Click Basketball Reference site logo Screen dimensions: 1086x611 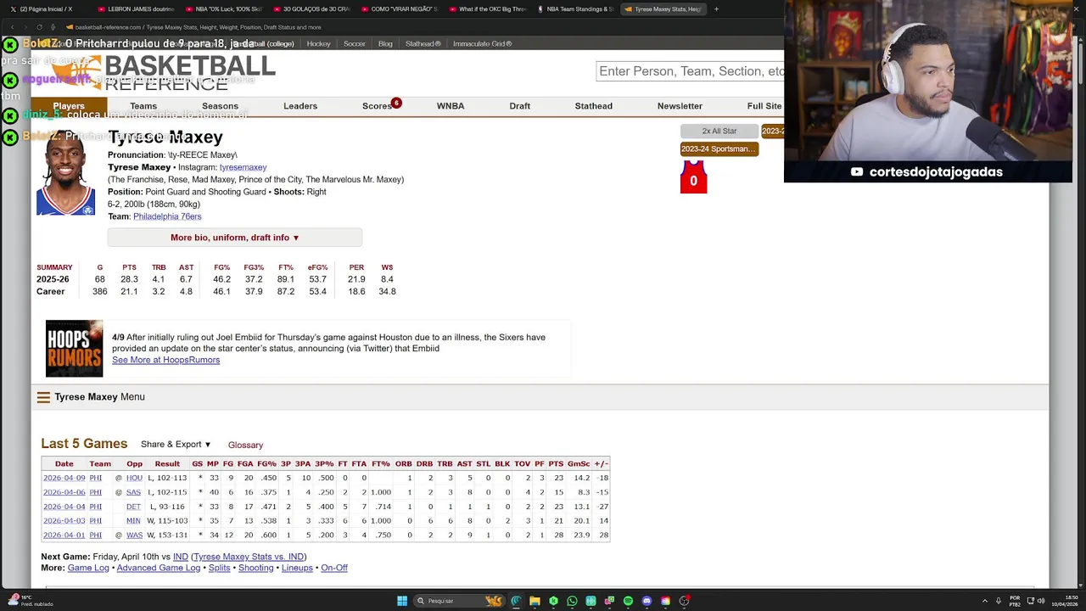pos(161,72)
